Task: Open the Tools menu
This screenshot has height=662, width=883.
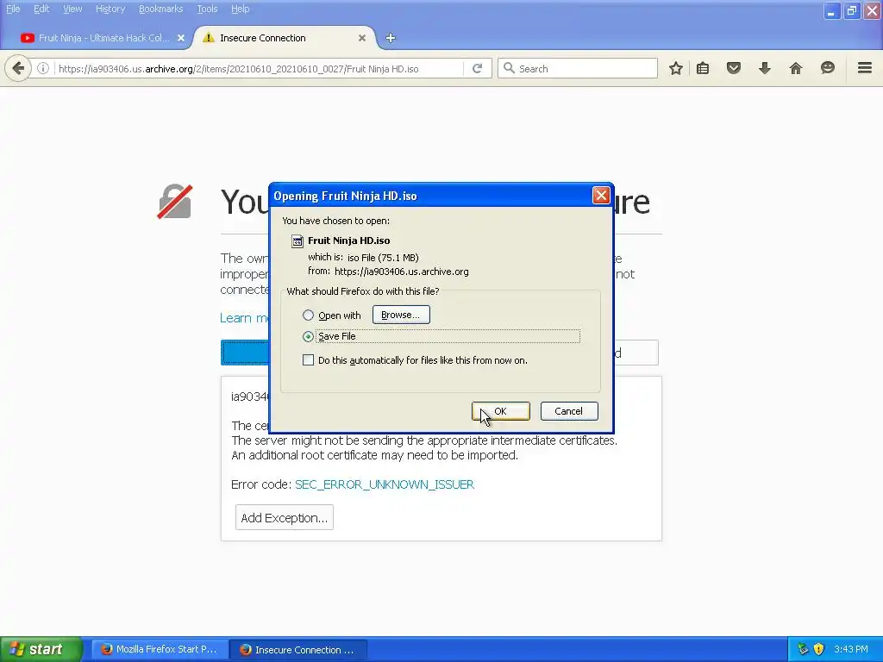Action: [207, 9]
